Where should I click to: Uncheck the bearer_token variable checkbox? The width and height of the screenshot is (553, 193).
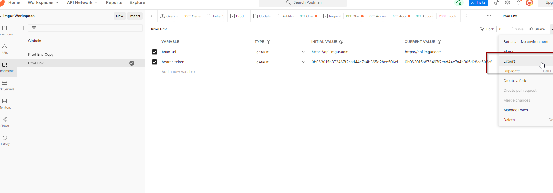point(155,62)
